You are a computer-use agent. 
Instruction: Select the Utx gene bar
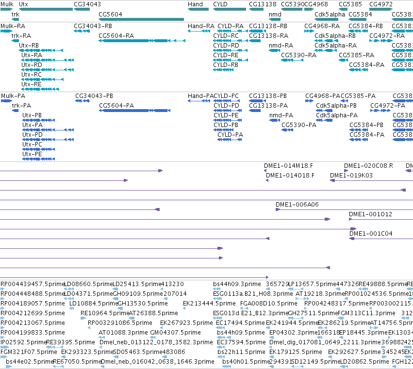tap(46, 9)
